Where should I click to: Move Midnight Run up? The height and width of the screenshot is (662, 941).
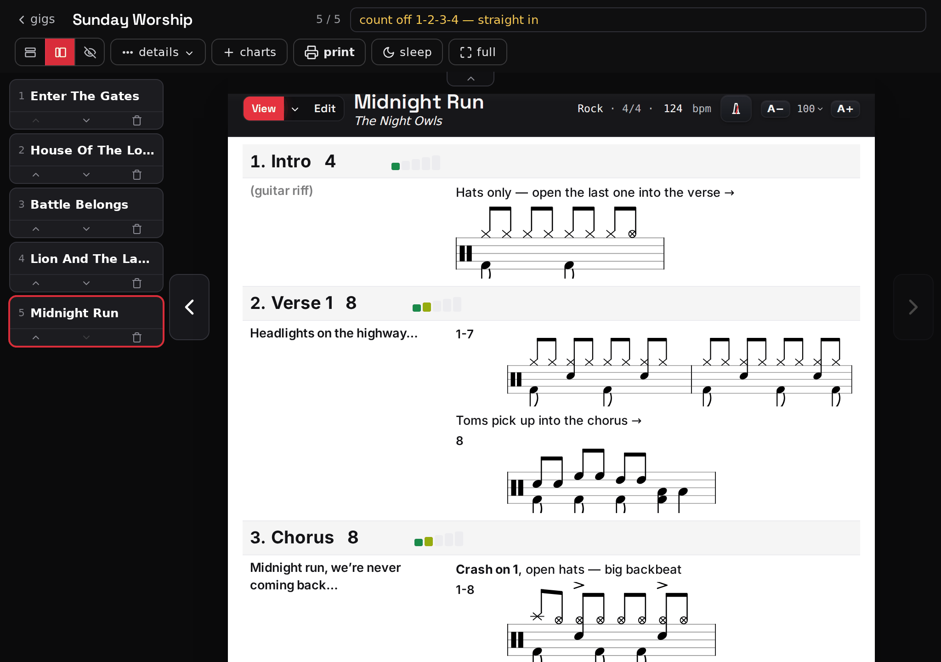36,337
